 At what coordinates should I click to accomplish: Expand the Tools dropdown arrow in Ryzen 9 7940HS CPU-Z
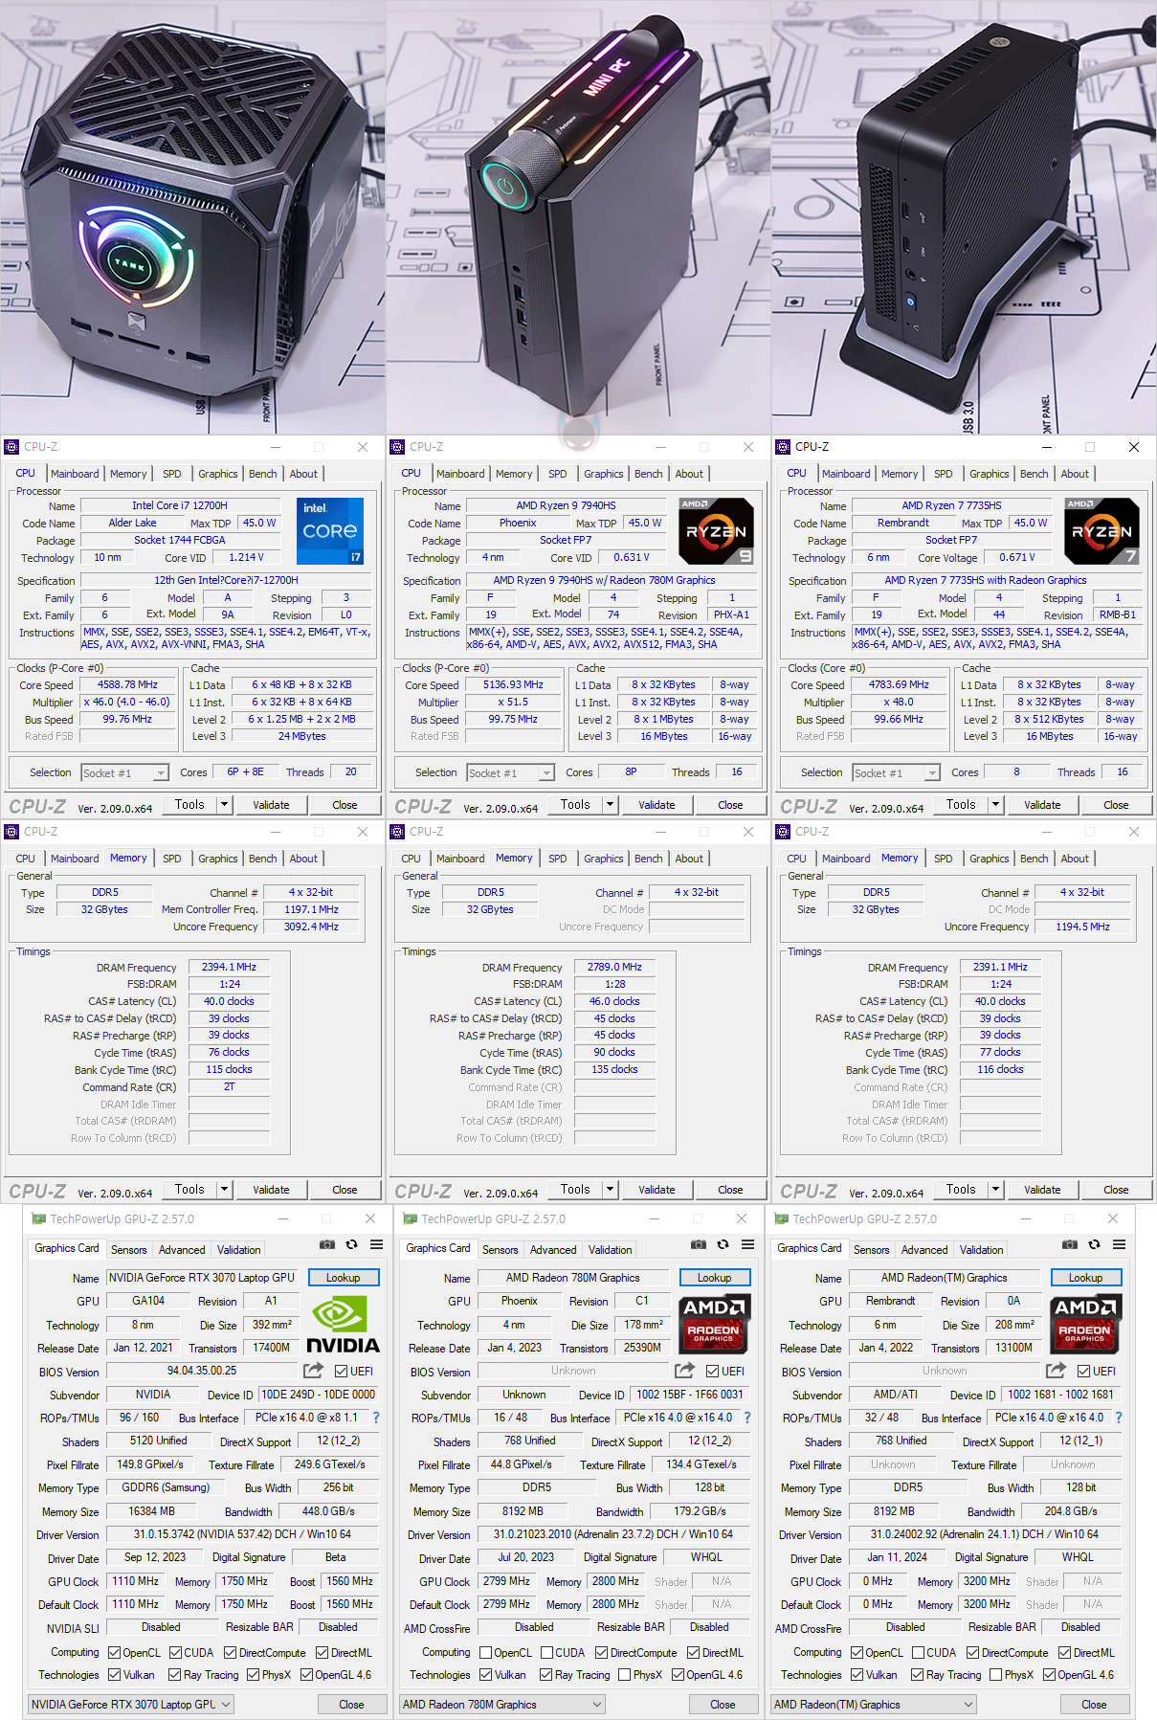[x=611, y=805]
